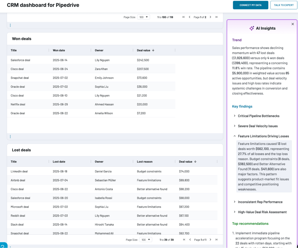Close the AI Insights panel
This screenshot has width=298, height=248.
tap(293, 24)
